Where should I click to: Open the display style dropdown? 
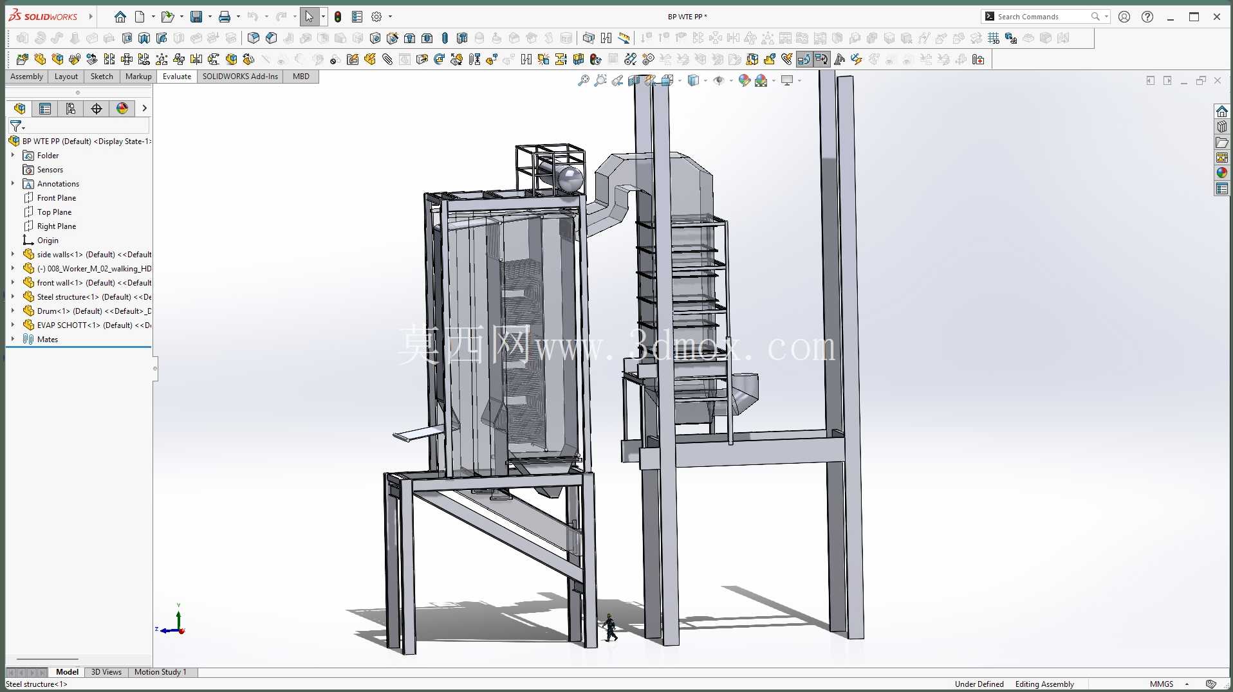click(x=706, y=80)
